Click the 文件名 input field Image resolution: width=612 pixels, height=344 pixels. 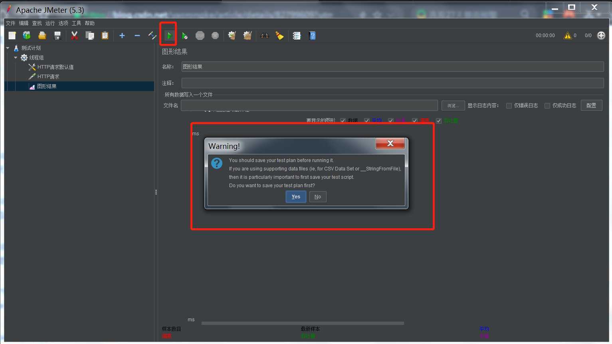[309, 105]
